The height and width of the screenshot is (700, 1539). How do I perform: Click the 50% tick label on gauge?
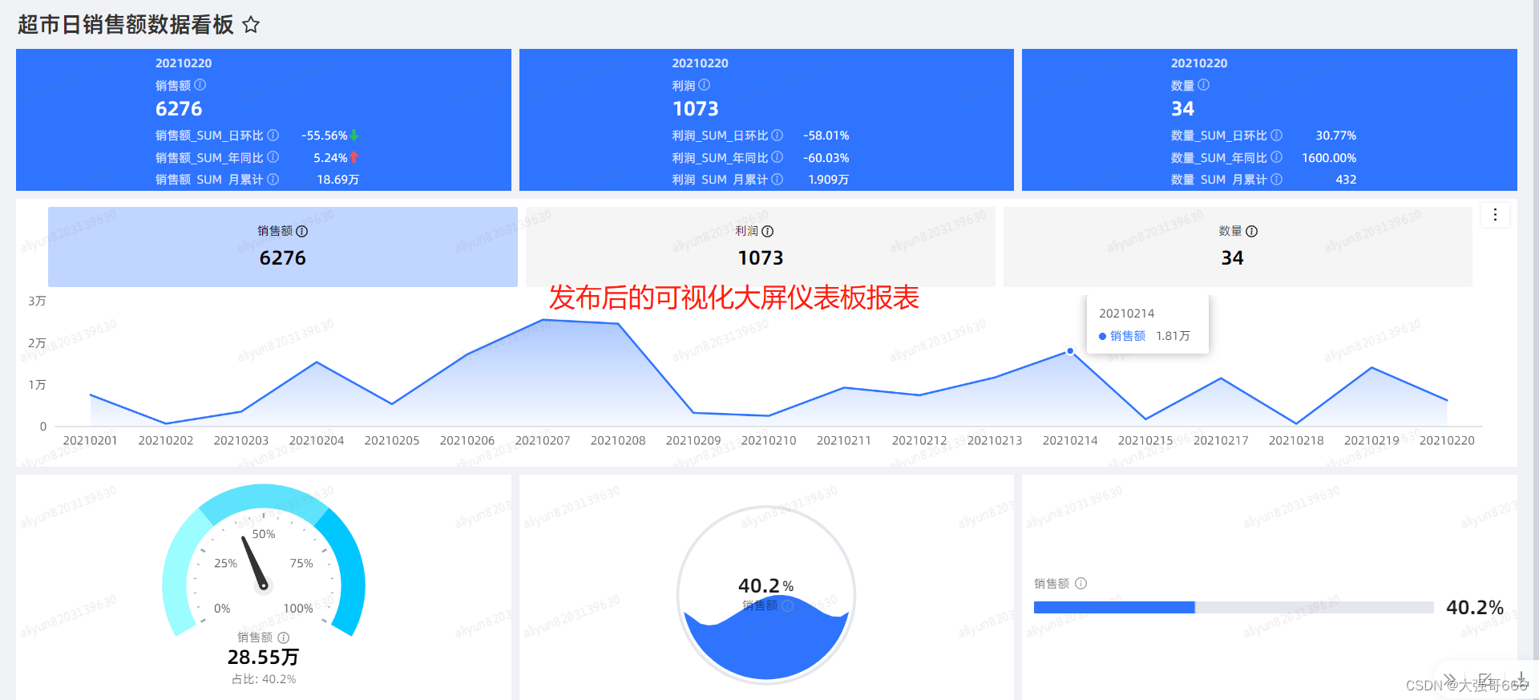click(x=264, y=534)
